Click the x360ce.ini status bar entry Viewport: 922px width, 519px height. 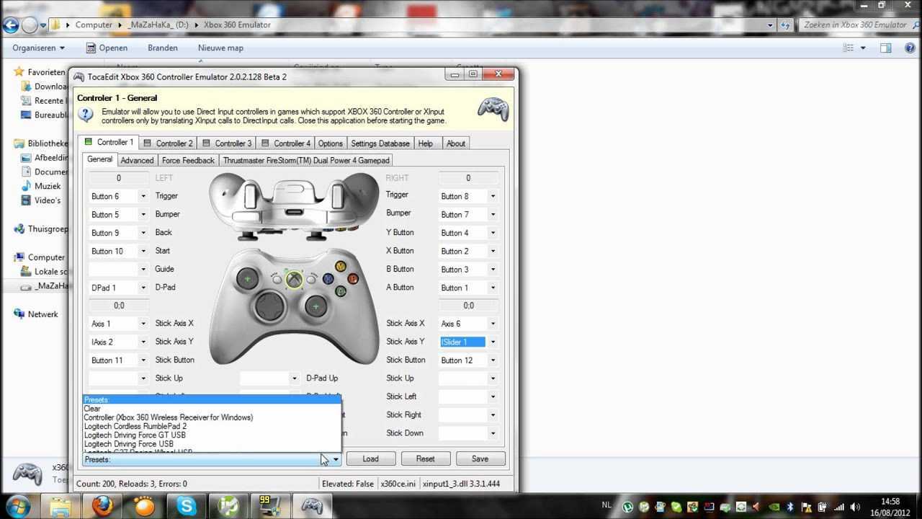398,484
